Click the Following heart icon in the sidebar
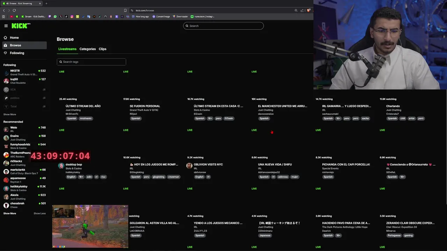The height and width of the screenshot is (251, 447). tap(5, 53)
